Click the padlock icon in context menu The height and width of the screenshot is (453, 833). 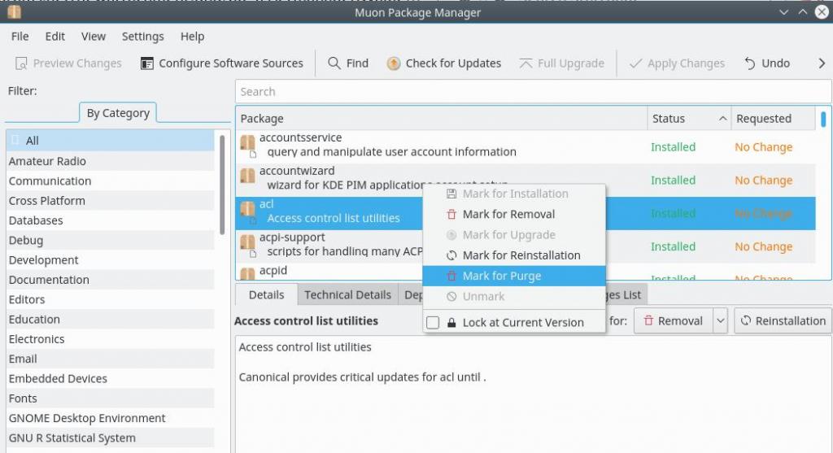pos(451,323)
